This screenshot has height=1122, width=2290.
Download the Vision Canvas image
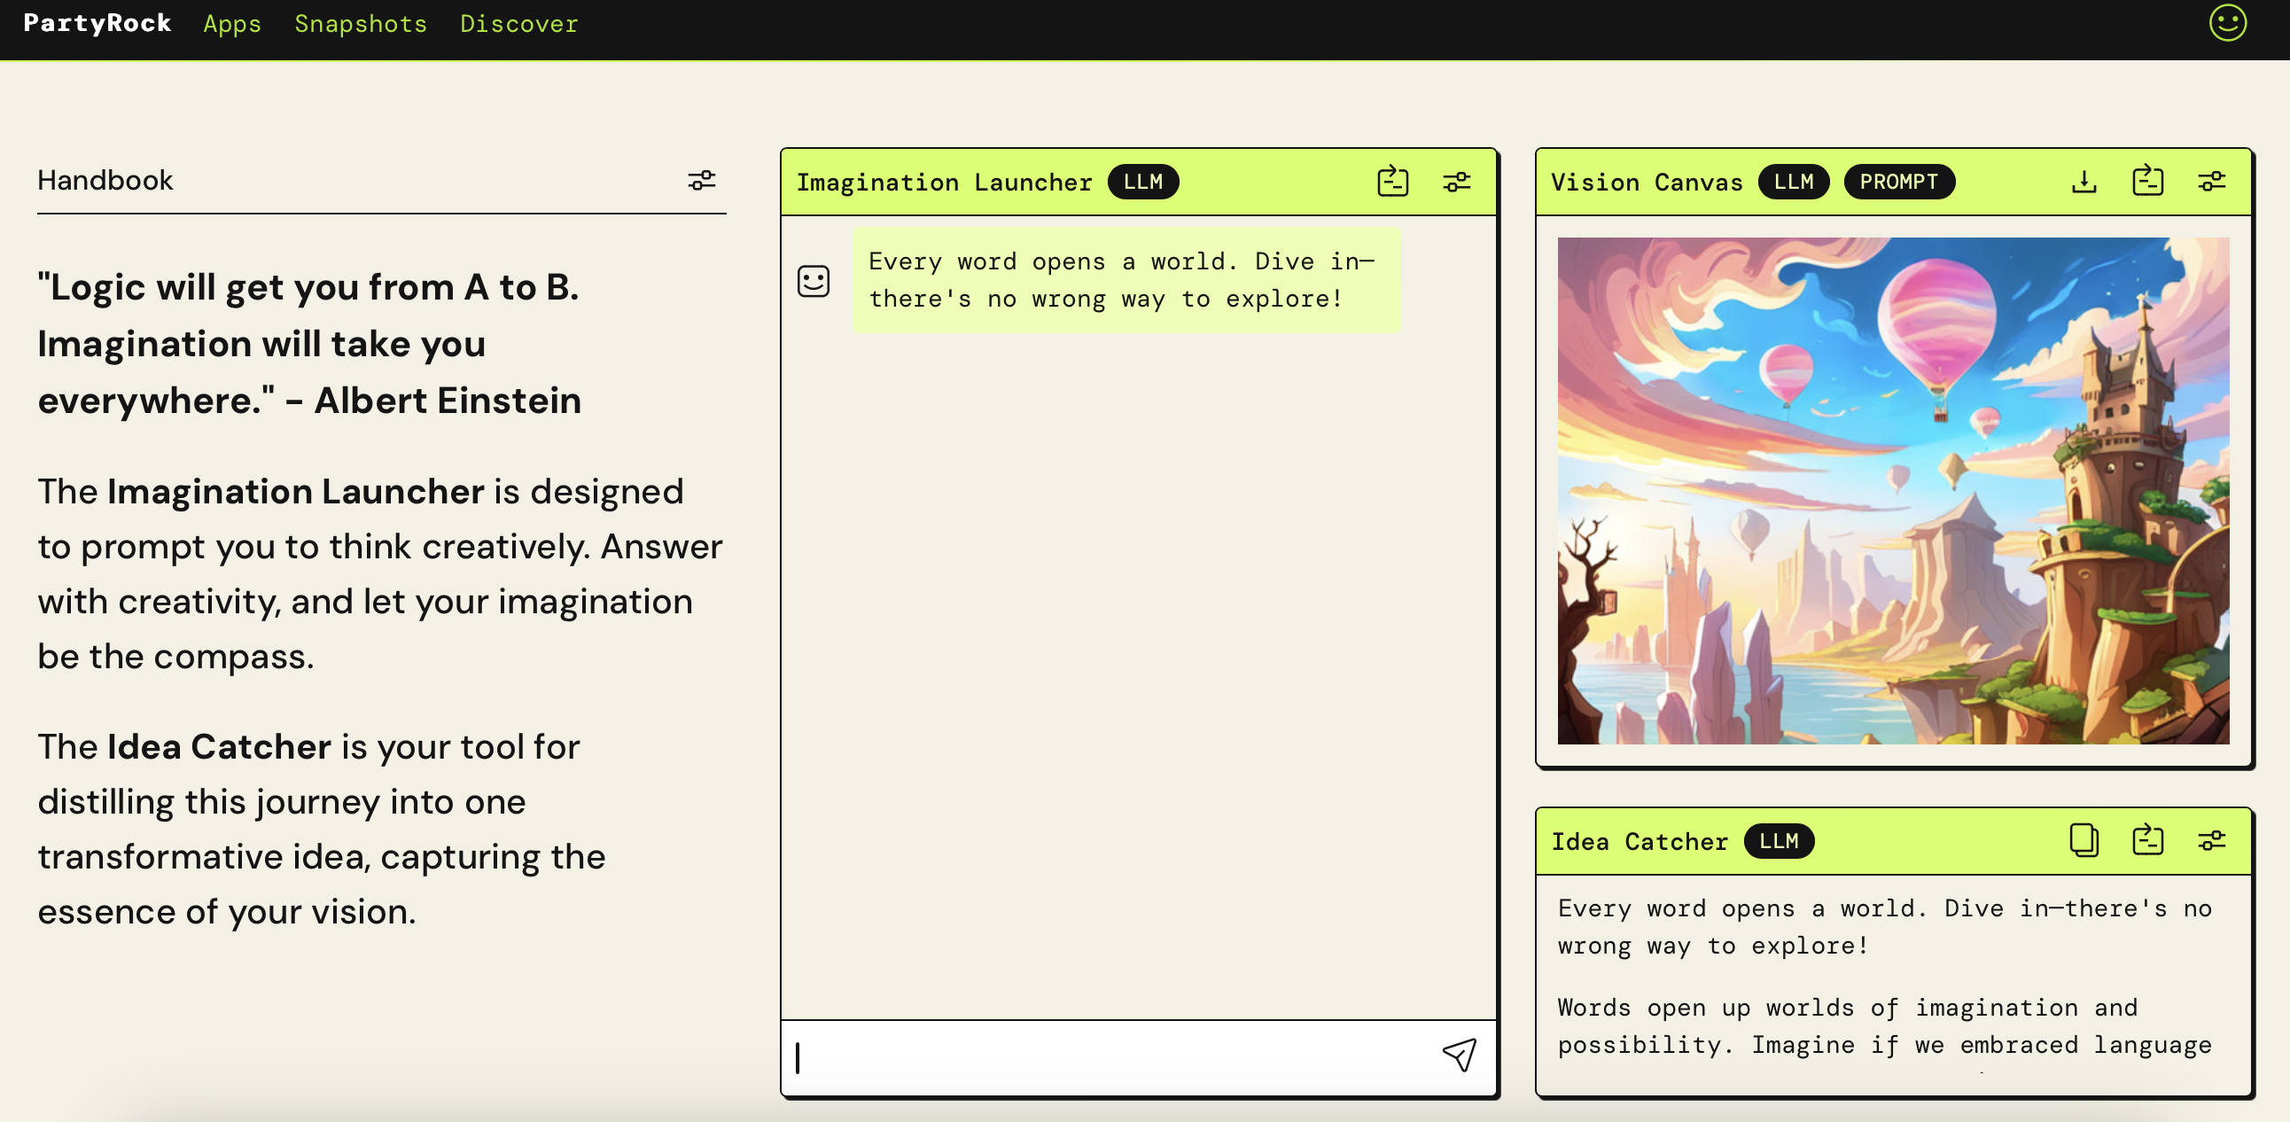pos(2084,182)
